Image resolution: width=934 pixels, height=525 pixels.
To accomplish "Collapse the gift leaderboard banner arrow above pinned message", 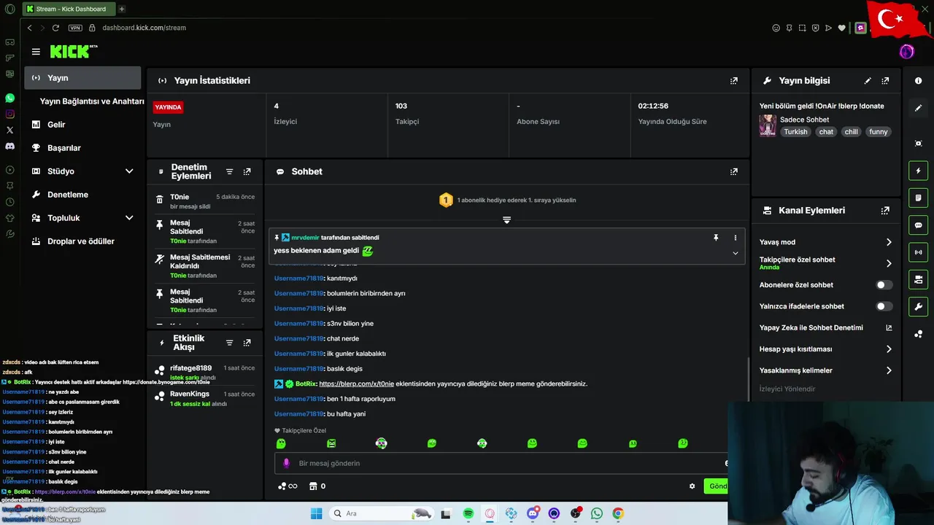I will [x=506, y=219].
